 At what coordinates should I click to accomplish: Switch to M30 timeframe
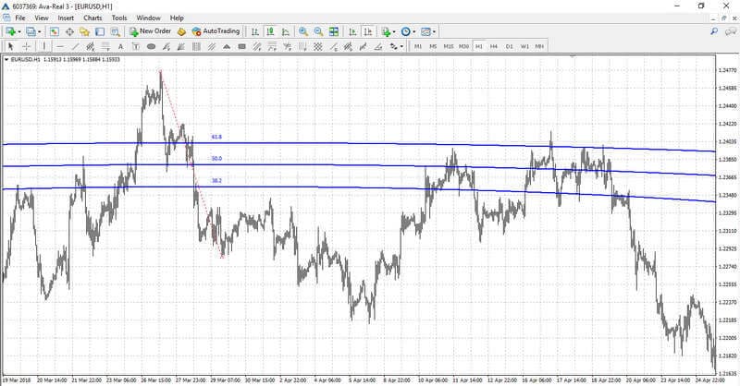tap(464, 46)
